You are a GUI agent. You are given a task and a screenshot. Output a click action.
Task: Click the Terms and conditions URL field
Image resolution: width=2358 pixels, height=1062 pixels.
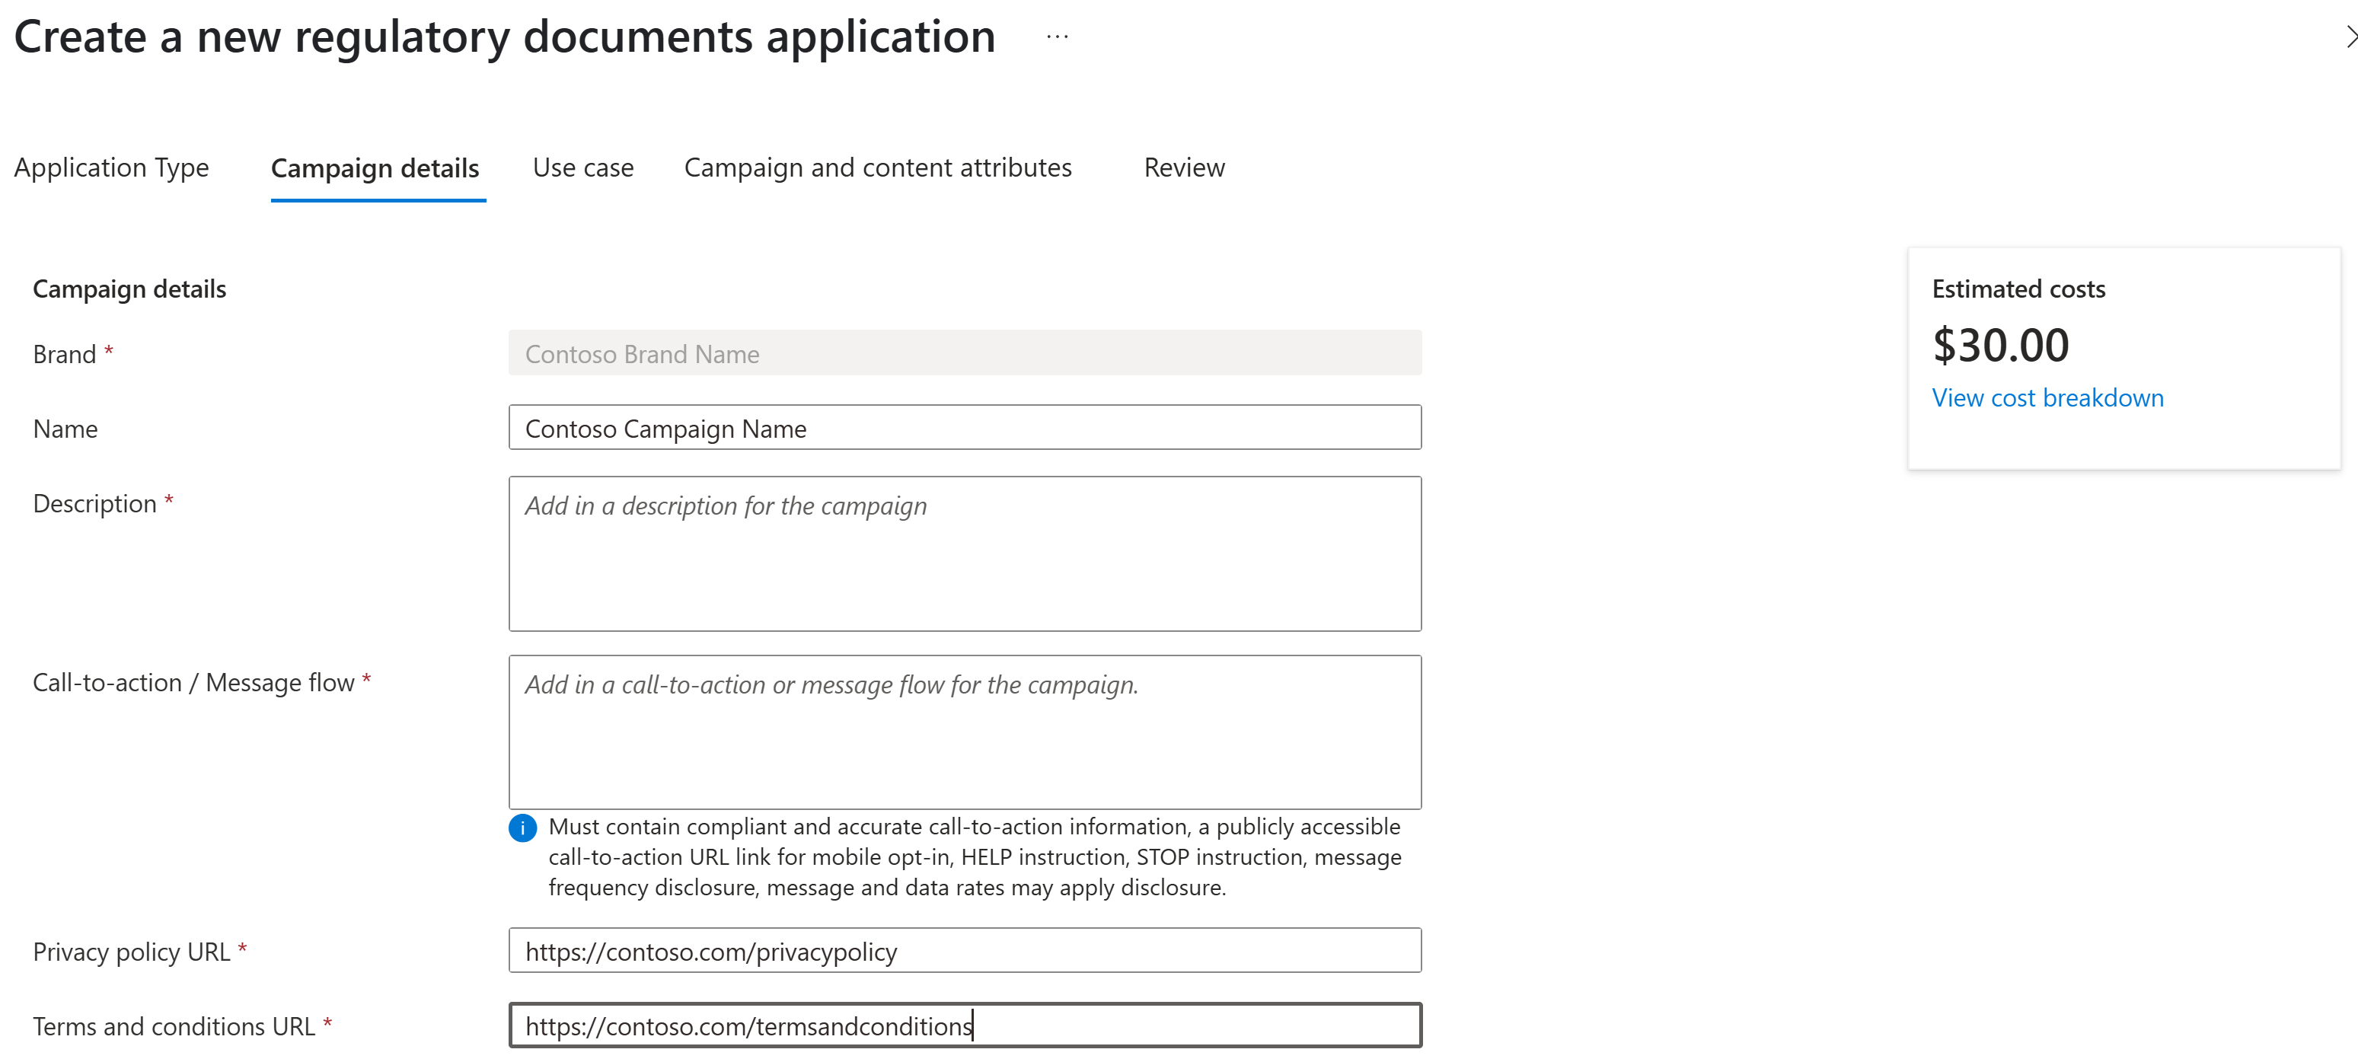coord(965,1025)
